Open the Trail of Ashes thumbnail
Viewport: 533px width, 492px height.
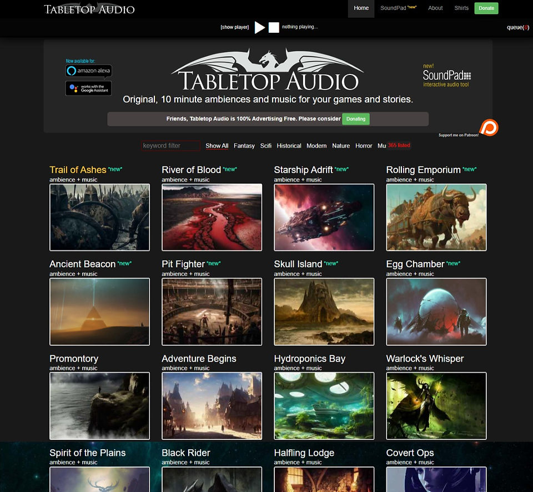coord(99,217)
